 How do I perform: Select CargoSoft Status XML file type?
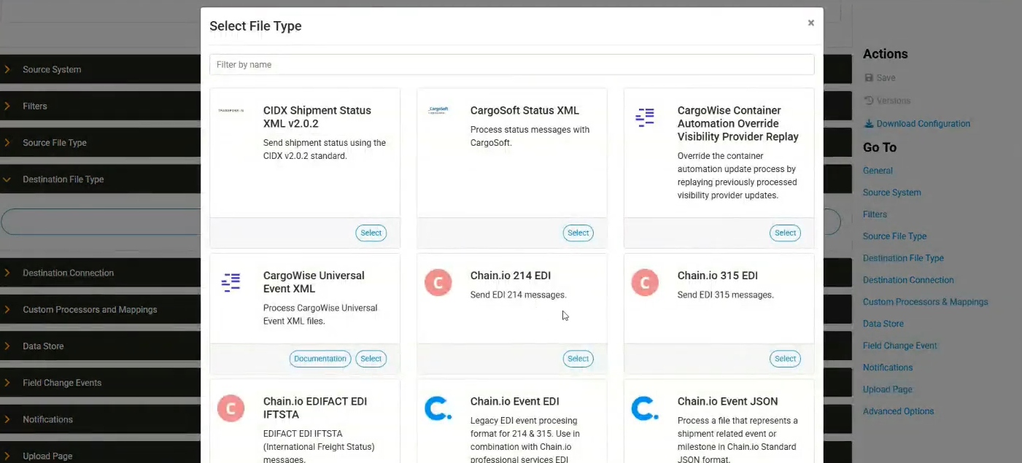[578, 233]
